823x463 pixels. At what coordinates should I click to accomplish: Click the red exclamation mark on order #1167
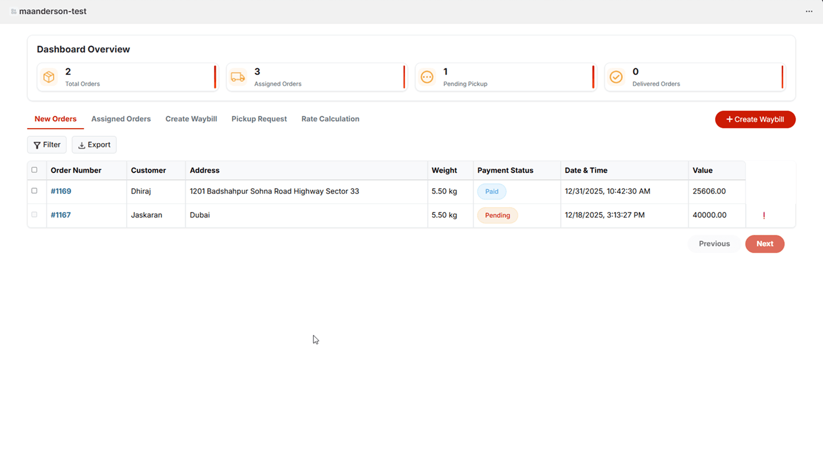click(764, 216)
